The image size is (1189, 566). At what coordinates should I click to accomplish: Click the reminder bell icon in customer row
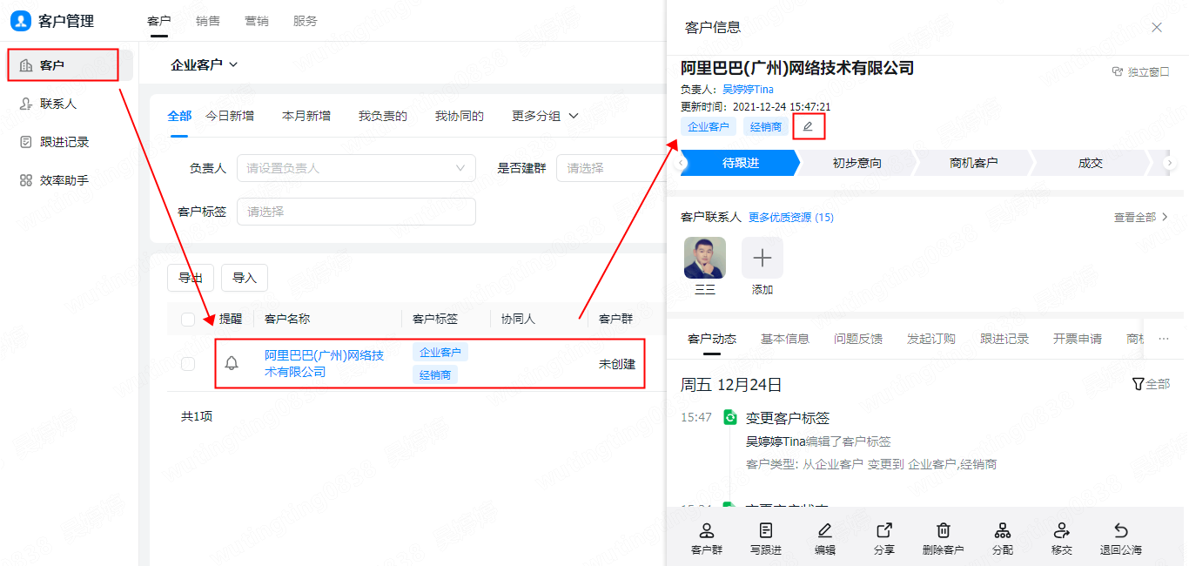point(232,363)
